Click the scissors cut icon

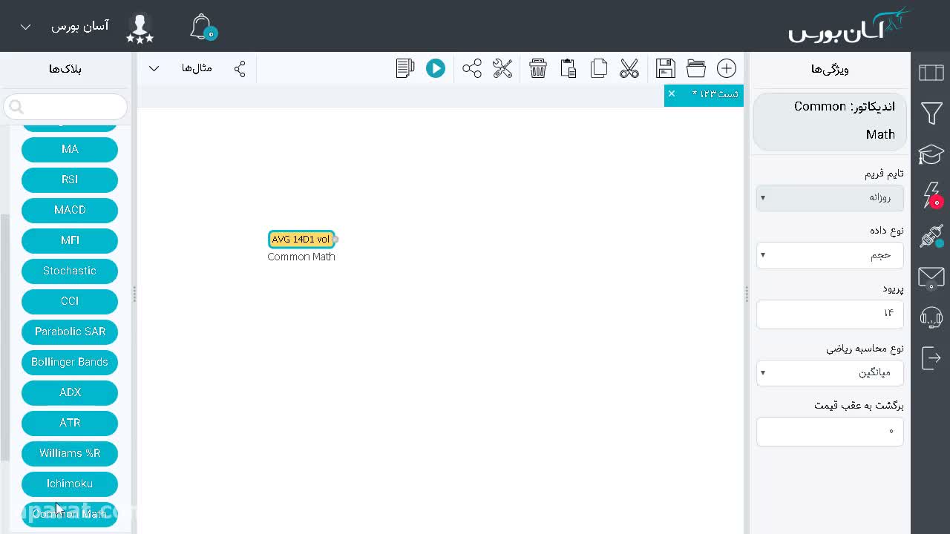pos(629,68)
